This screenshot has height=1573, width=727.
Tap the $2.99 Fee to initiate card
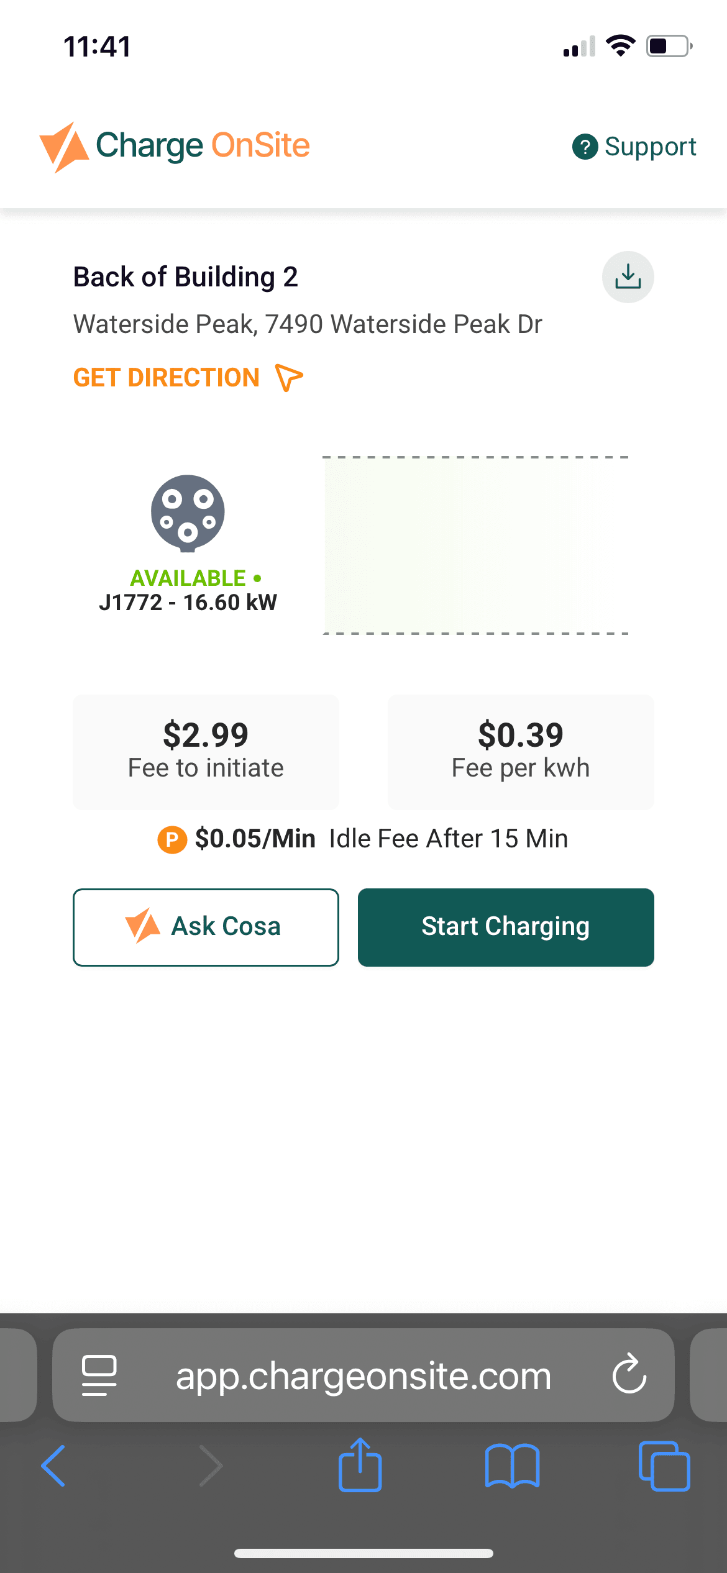(x=206, y=752)
